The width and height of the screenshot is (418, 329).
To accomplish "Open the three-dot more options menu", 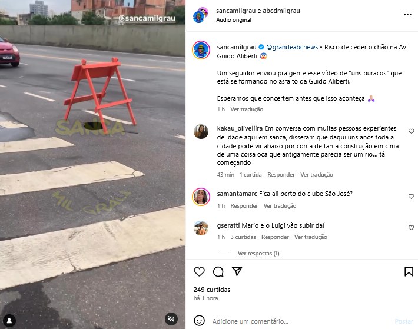I will (x=407, y=14).
